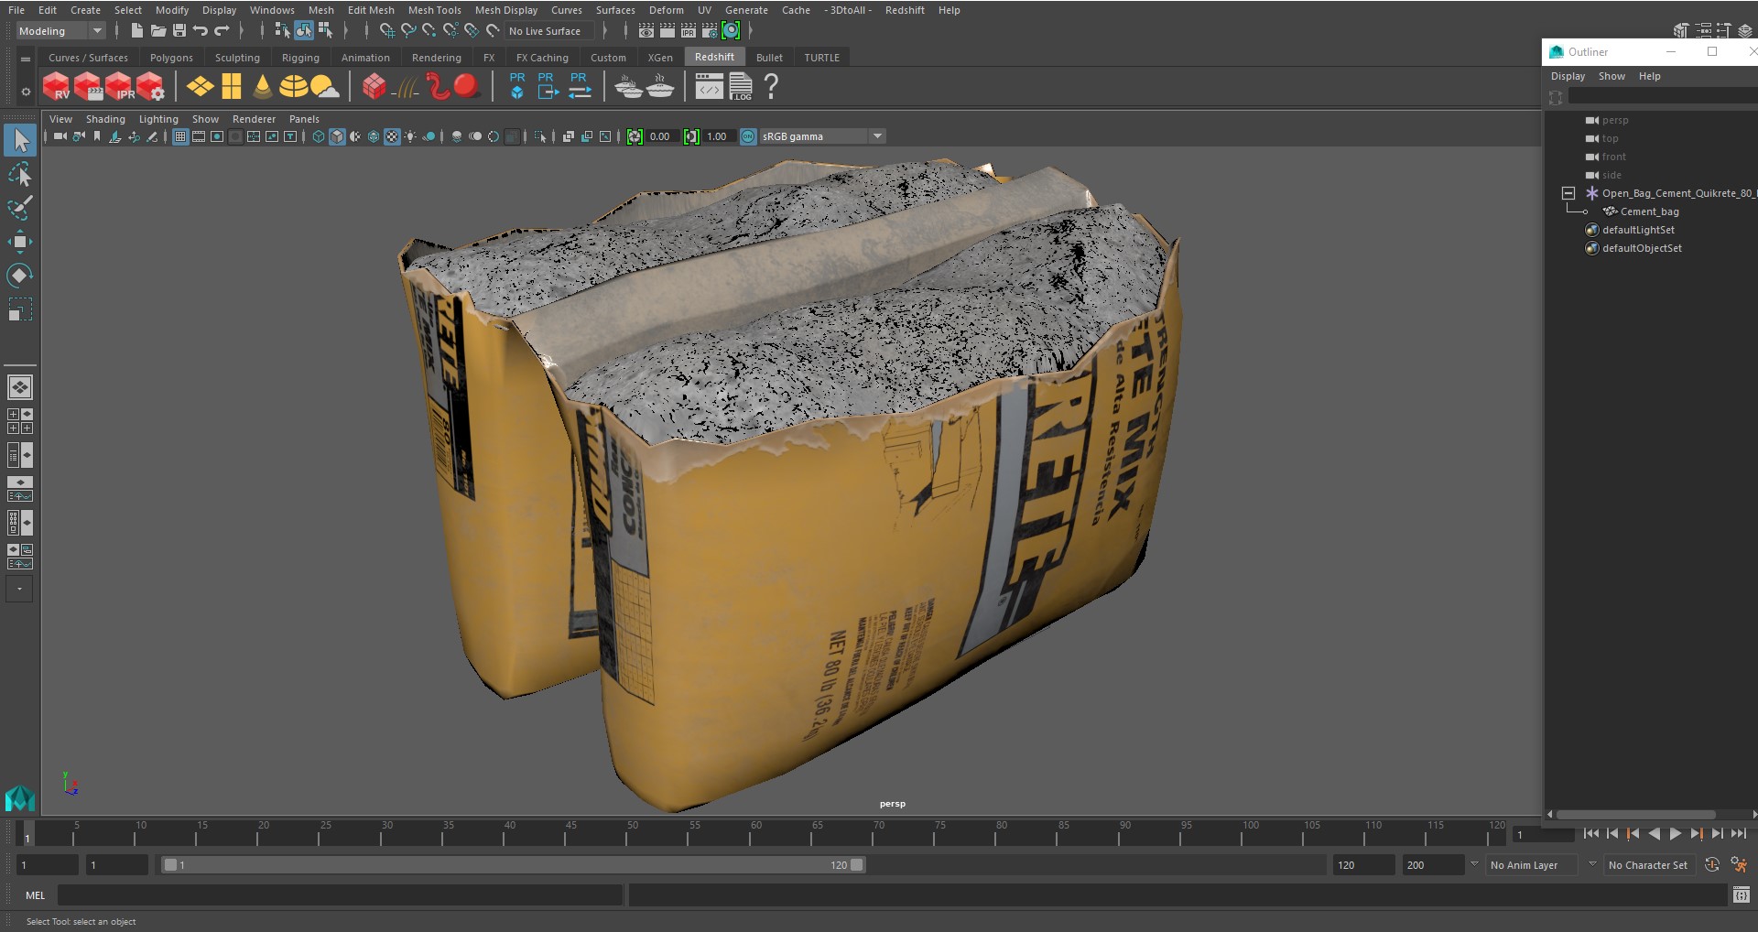The image size is (1758, 932).
Task: Click the Save scene floppy icon
Action: [179, 31]
